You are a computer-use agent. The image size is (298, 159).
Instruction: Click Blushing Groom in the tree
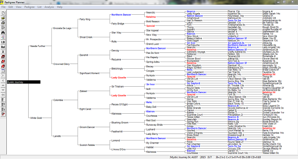tap(120, 123)
